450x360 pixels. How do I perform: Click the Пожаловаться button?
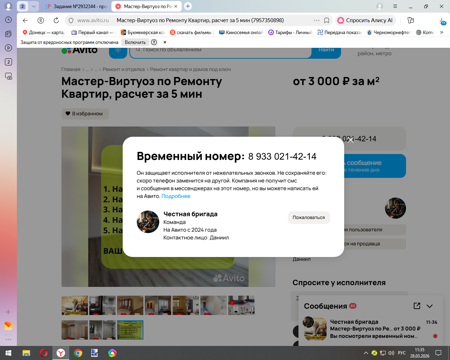309,217
